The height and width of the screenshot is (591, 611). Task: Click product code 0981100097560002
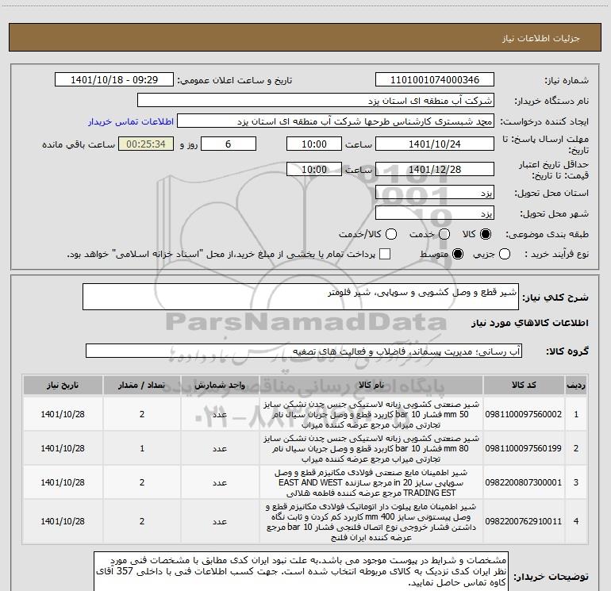tap(524, 414)
